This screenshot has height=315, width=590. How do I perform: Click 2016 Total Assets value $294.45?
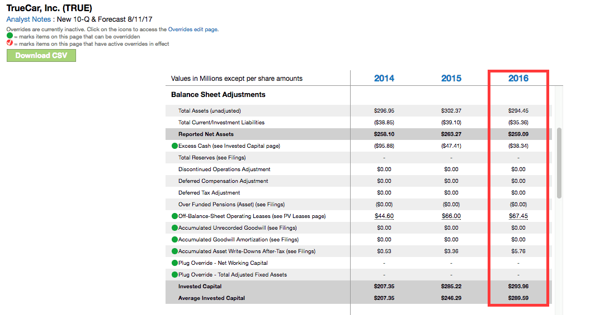tap(518, 110)
